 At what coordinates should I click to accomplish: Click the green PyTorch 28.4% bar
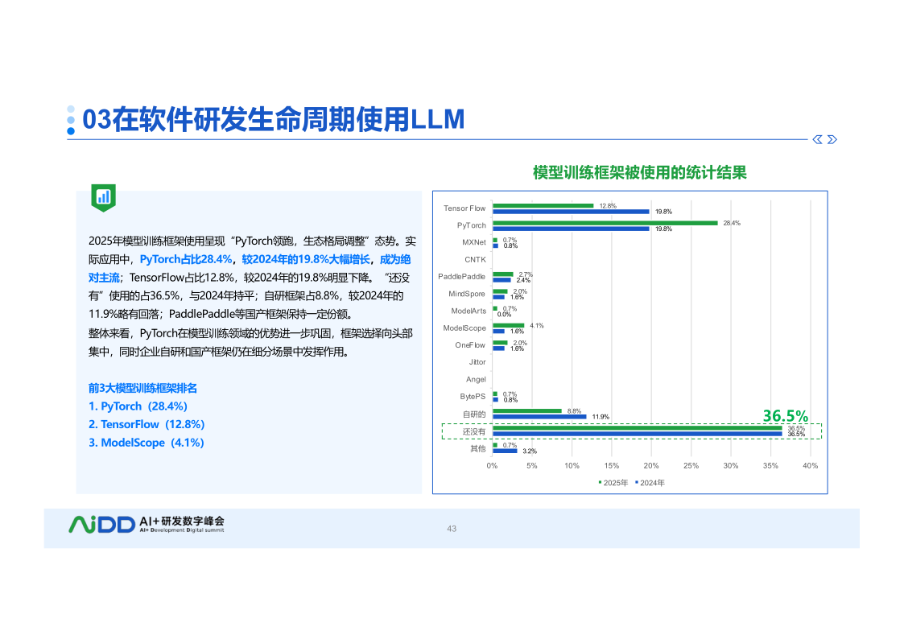point(605,223)
